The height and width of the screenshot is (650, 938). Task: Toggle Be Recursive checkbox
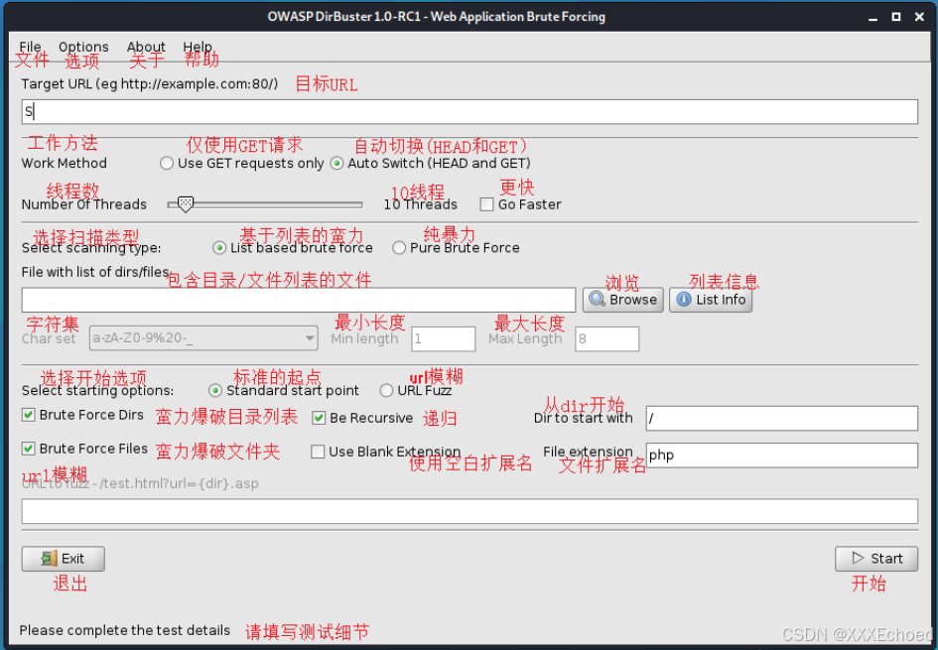[x=319, y=418]
